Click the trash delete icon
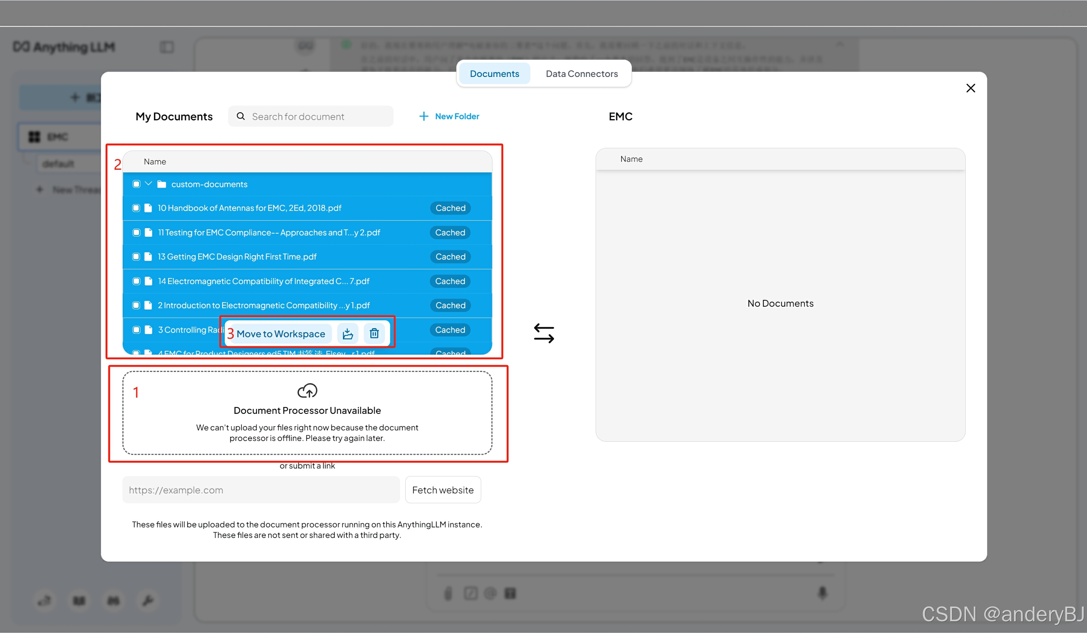 pos(374,333)
